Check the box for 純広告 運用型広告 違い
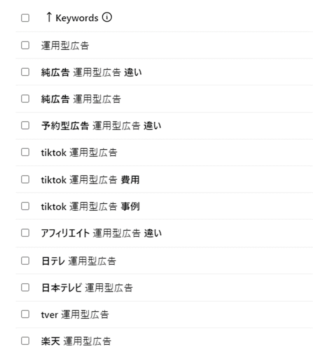Viewport: 313px width, 352px height. pos(25,72)
